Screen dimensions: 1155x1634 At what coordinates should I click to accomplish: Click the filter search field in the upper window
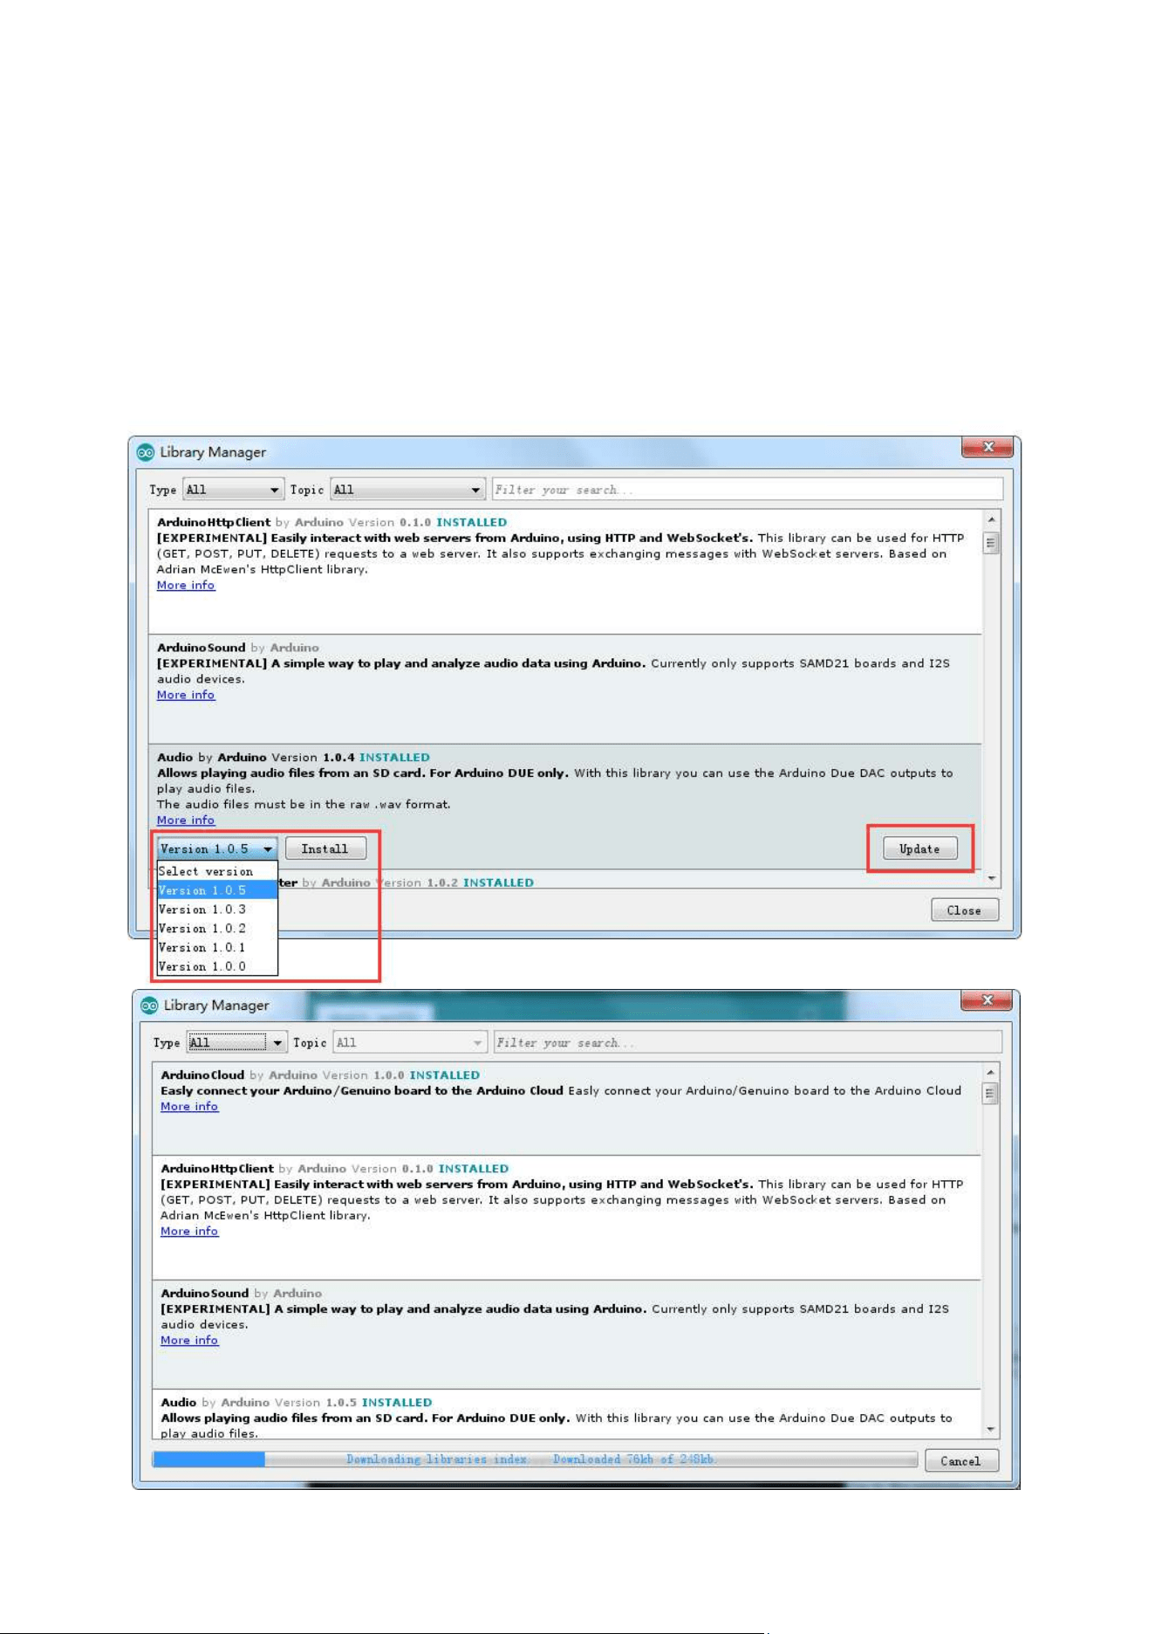click(748, 490)
